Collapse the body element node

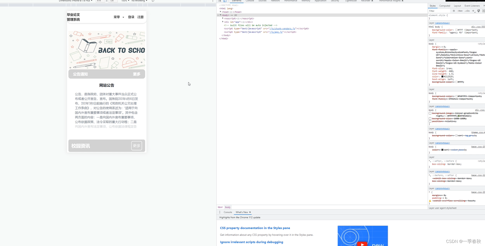pos(220,15)
